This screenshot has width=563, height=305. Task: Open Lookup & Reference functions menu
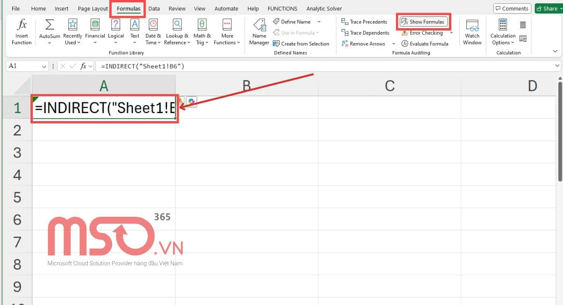177,32
